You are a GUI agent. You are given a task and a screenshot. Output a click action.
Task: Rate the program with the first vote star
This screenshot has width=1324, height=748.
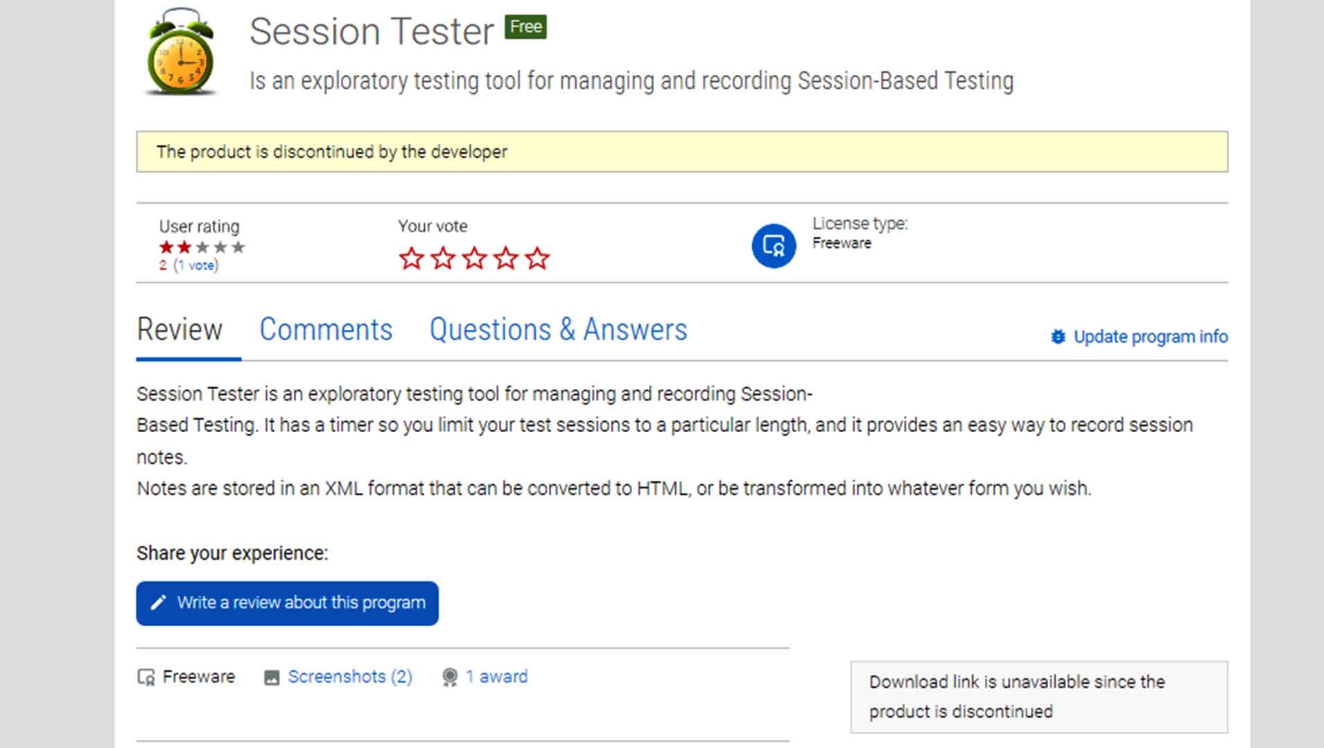click(412, 258)
